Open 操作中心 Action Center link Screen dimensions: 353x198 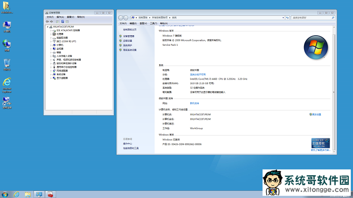[x=128, y=144]
